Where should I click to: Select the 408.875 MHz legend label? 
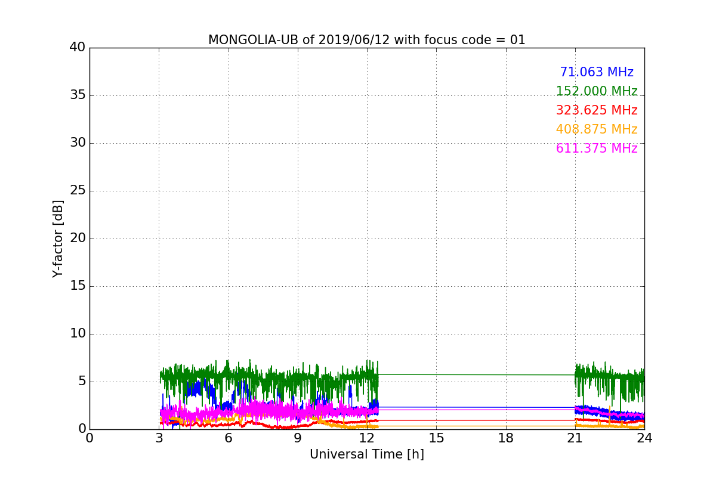click(x=597, y=129)
